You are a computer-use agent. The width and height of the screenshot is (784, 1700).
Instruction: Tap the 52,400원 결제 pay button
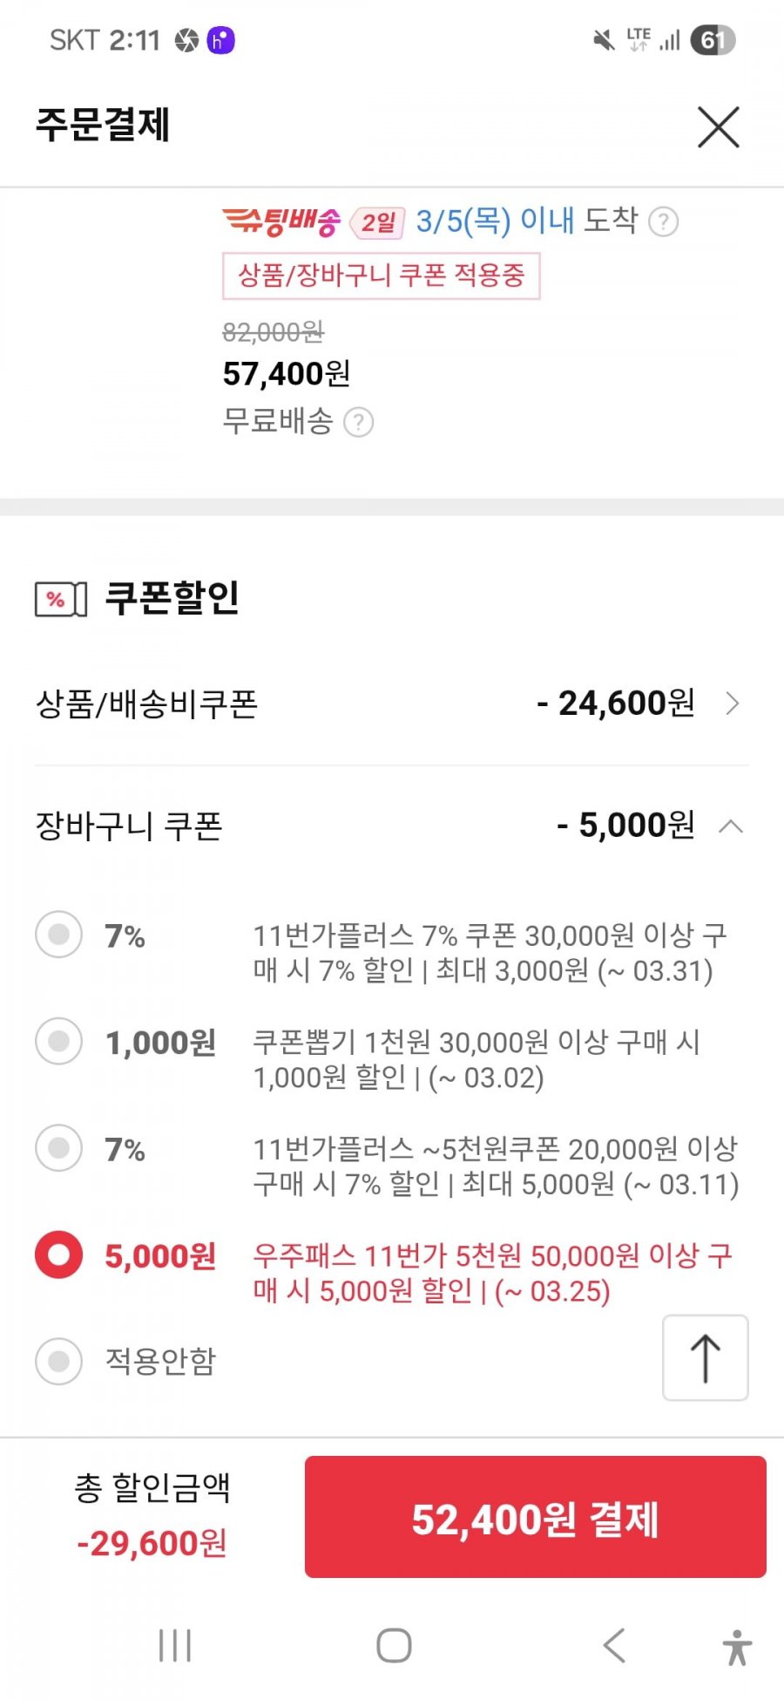[535, 1517]
